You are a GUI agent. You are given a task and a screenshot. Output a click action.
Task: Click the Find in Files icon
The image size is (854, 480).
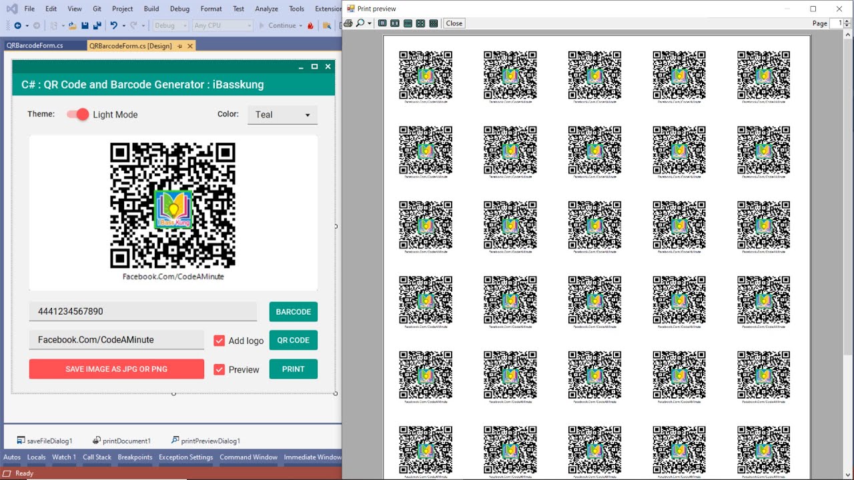[x=327, y=25]
